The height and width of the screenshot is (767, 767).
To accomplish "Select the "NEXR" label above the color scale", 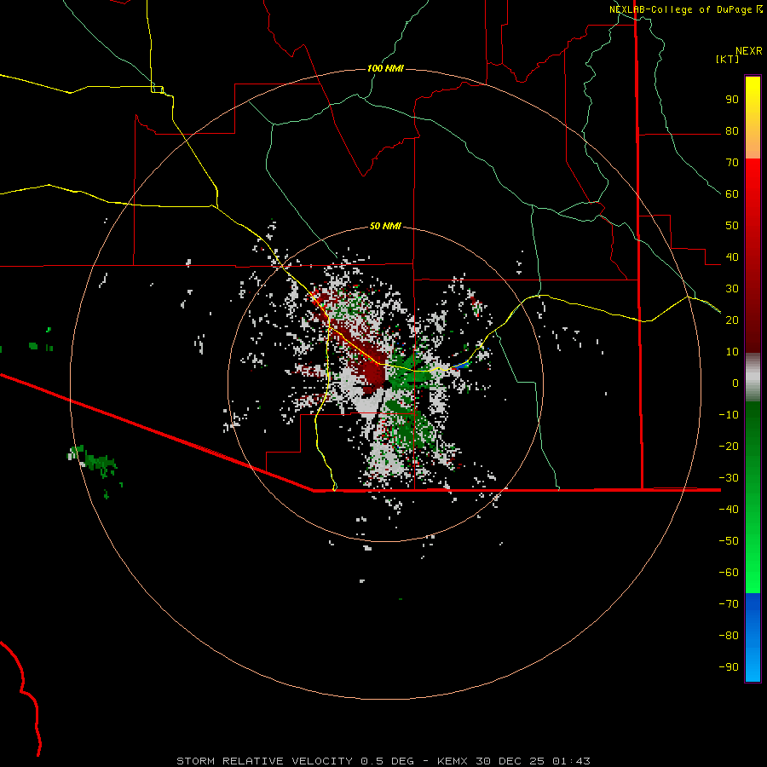I will click(749, 51).
